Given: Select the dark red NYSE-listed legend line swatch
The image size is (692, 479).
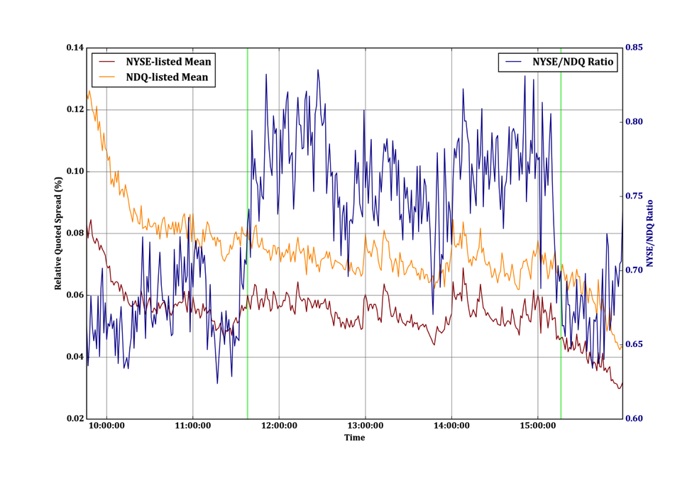Looking at the screenshot, I should tap(108, 62).
